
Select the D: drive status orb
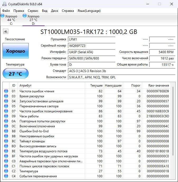[25, 16]
